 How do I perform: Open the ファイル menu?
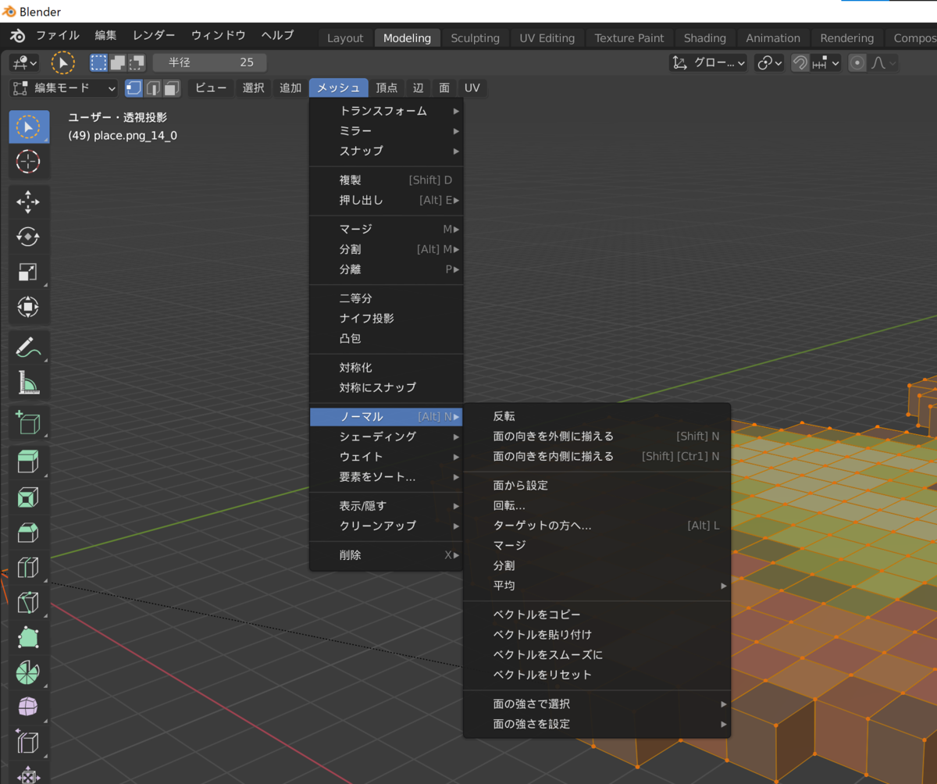(x=58, y=35)
